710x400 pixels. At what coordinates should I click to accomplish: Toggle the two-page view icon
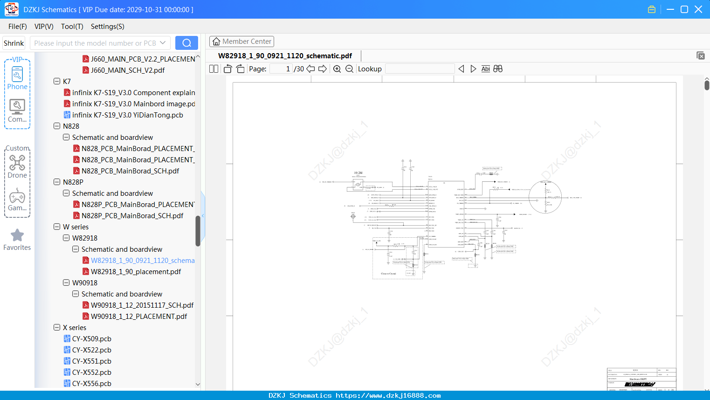click(x=214, y=69)
